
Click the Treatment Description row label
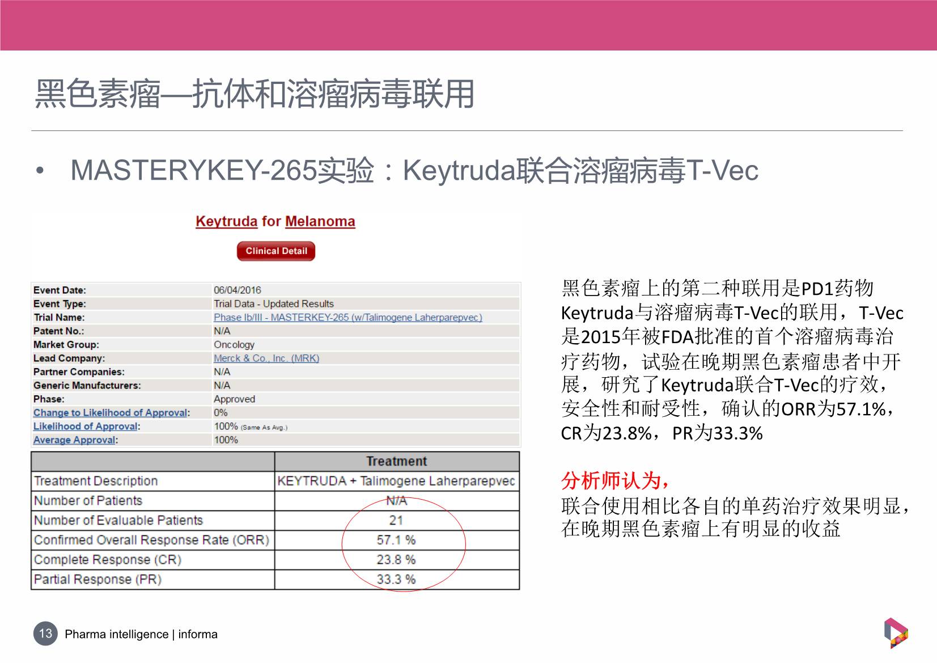[x=96, y=481]
